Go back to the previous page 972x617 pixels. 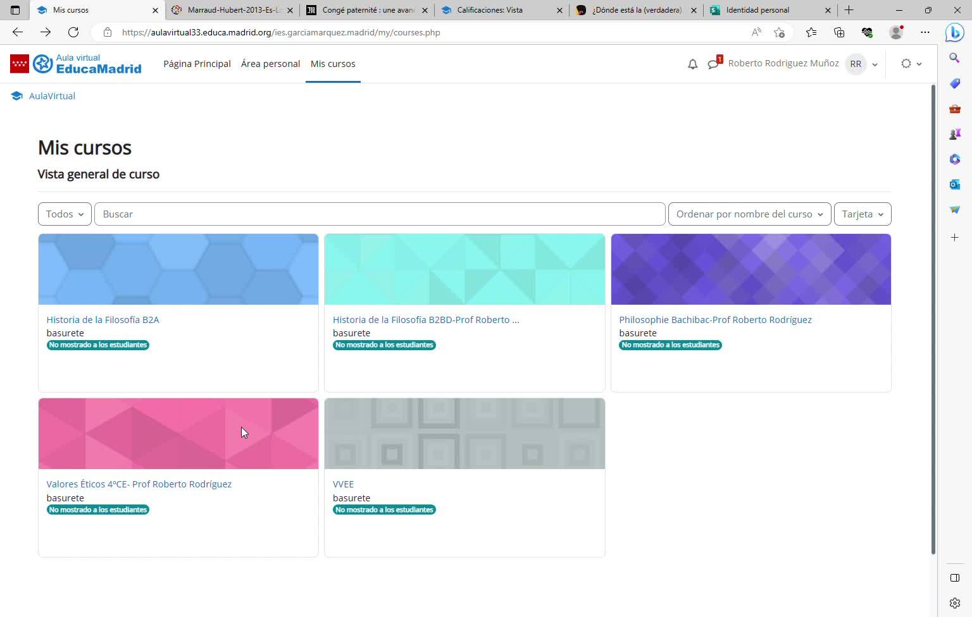point(18,32)
